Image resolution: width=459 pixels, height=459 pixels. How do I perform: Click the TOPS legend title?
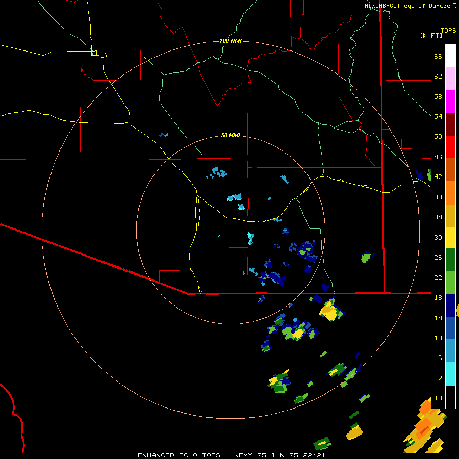pos(448,31)
